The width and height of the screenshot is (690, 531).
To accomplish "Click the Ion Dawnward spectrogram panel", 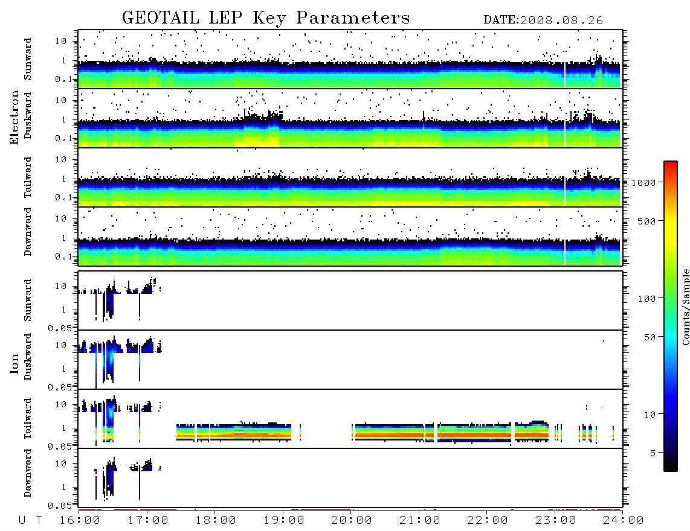I will click(x=350, y=477).
